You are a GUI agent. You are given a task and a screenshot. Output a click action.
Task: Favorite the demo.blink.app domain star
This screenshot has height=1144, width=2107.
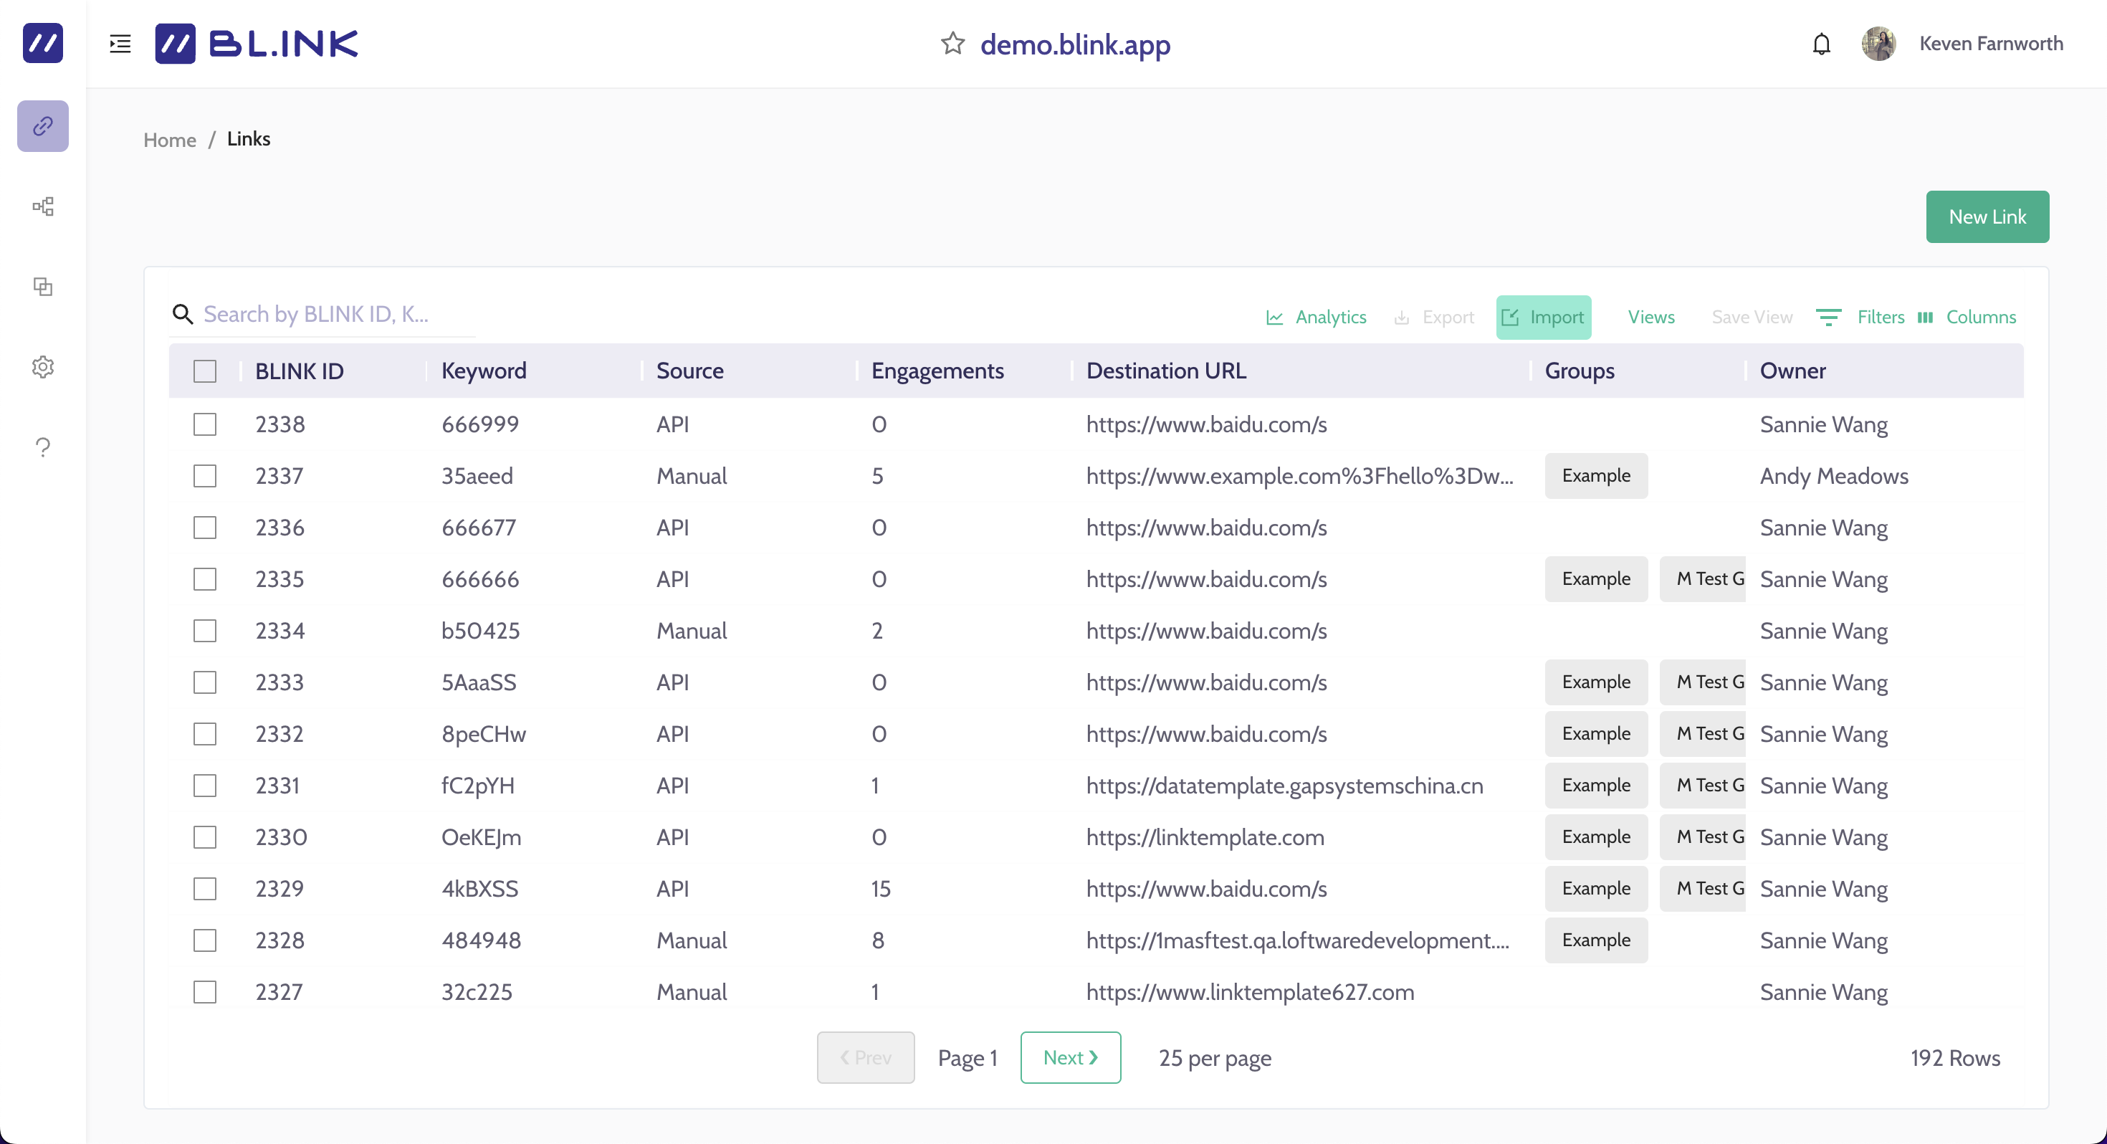click(x=952, y=44)
